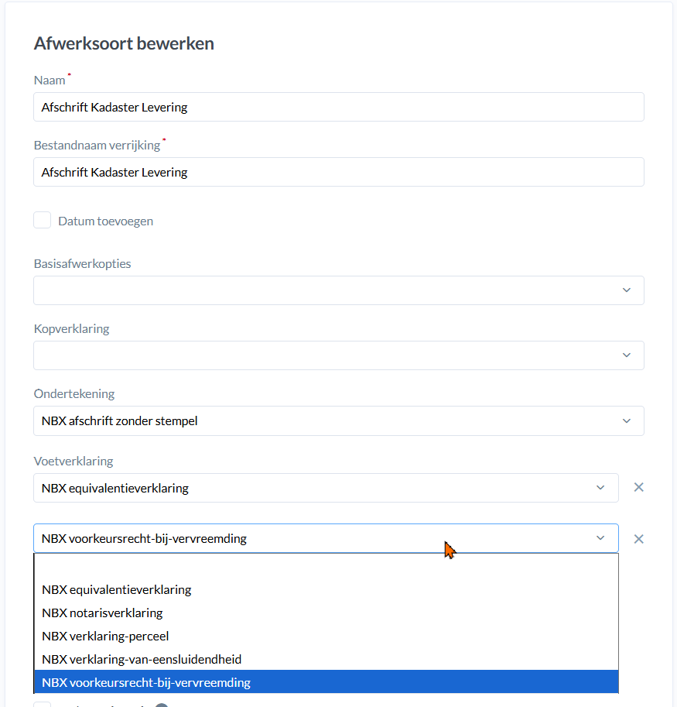Click the Datum toevoegen label
This screenshot has width=677, height=707.
[106, 221]
